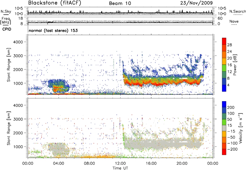The height and width of the screenshot is (170, 246).
Task: Click the 'Nave' legend label
Action: [234, 21]
